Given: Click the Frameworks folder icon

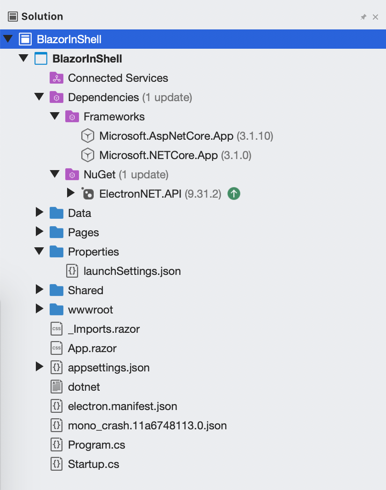Looking at the screenshot, I should pyautogui.click(x=72, y=117).
